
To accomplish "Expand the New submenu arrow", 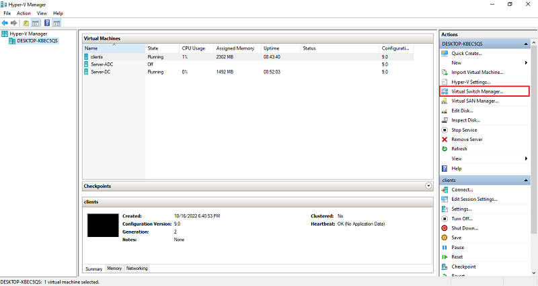I will coord(526,62).
